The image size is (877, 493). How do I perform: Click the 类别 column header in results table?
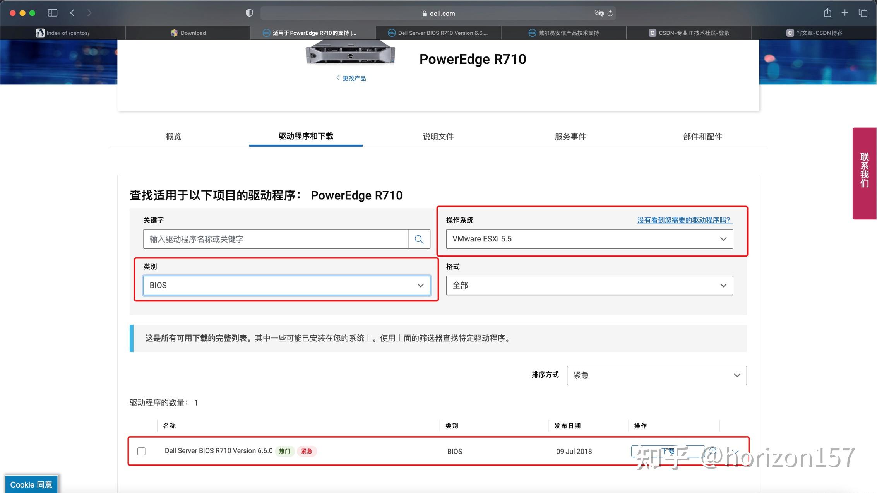click(452, 426)
